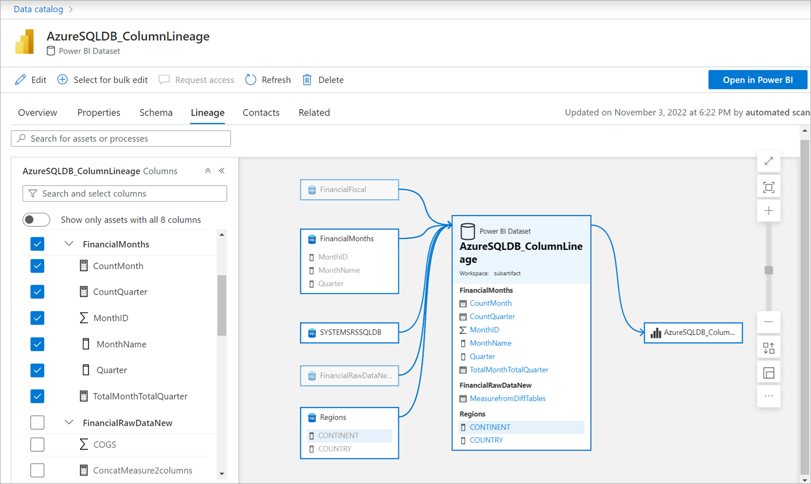Zoom out with the minus icon

tap(768, 322)
